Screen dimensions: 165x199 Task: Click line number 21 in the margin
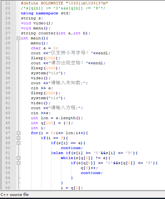8,3
